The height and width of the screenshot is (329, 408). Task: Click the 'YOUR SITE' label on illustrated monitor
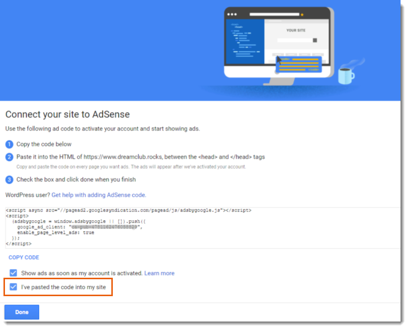tap(296, 30)
